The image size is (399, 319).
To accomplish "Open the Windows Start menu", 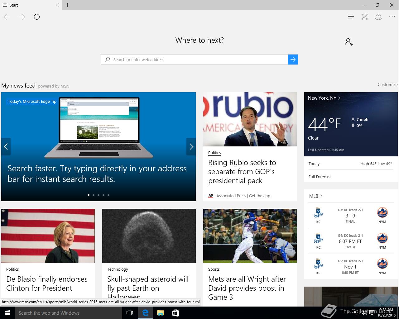I will click(x=7, y=313).
